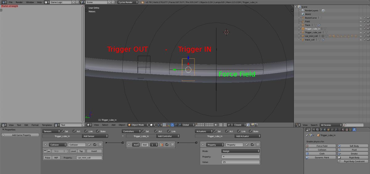The image size is (370, 174).
Task: Click the Track modifier wrench icon in outliner
Action: click(x=319, y=25)
